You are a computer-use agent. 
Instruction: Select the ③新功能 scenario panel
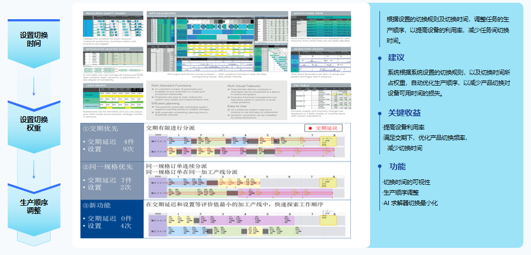[111, 218]
